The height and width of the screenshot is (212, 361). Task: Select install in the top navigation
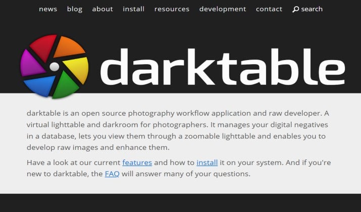tap(133, 9)
